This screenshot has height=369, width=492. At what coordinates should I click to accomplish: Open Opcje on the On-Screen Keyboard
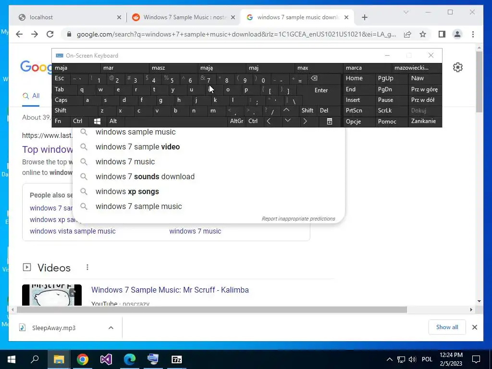pyautogui.click(x=359, y=121)
